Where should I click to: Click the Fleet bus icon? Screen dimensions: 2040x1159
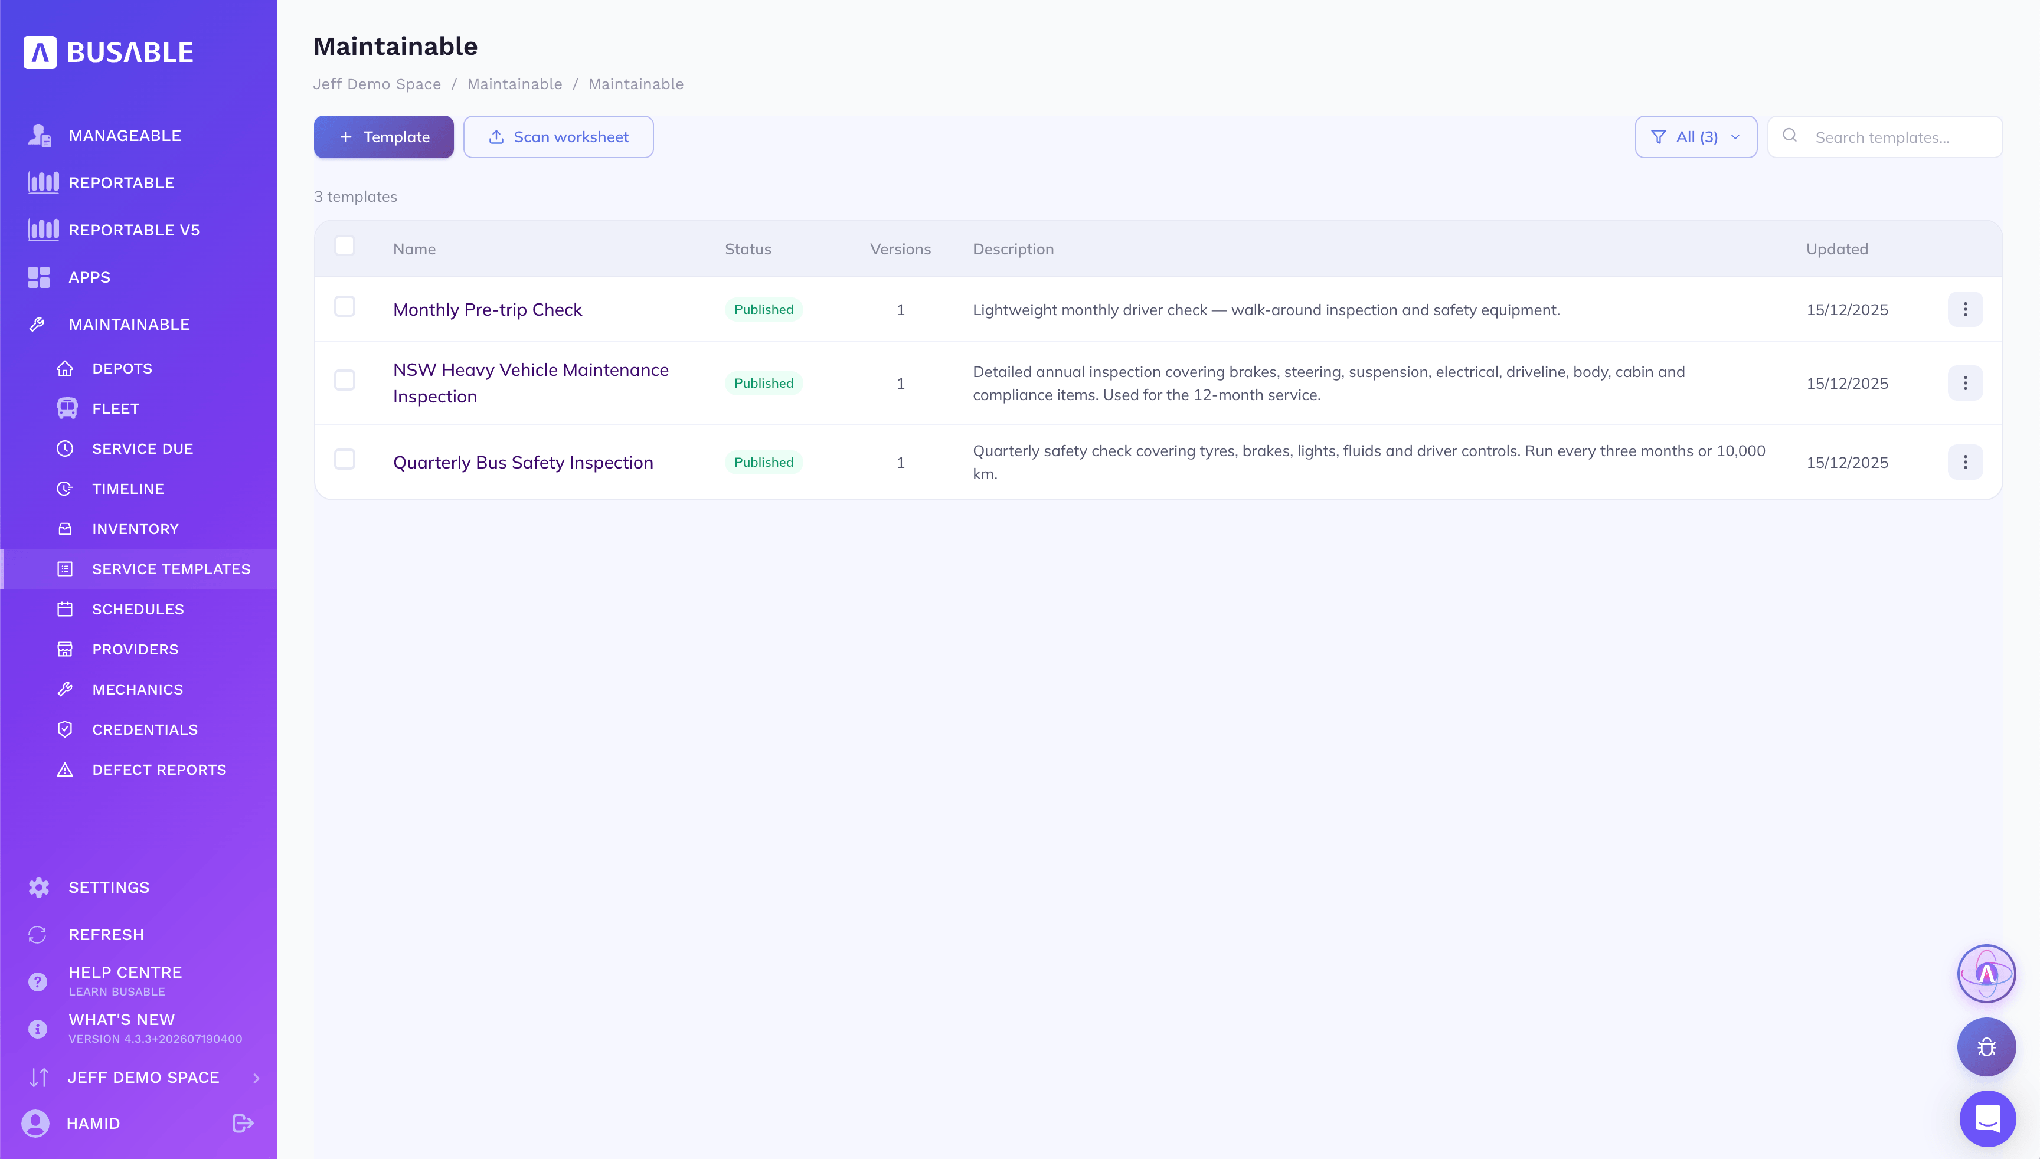click(67, 408)
